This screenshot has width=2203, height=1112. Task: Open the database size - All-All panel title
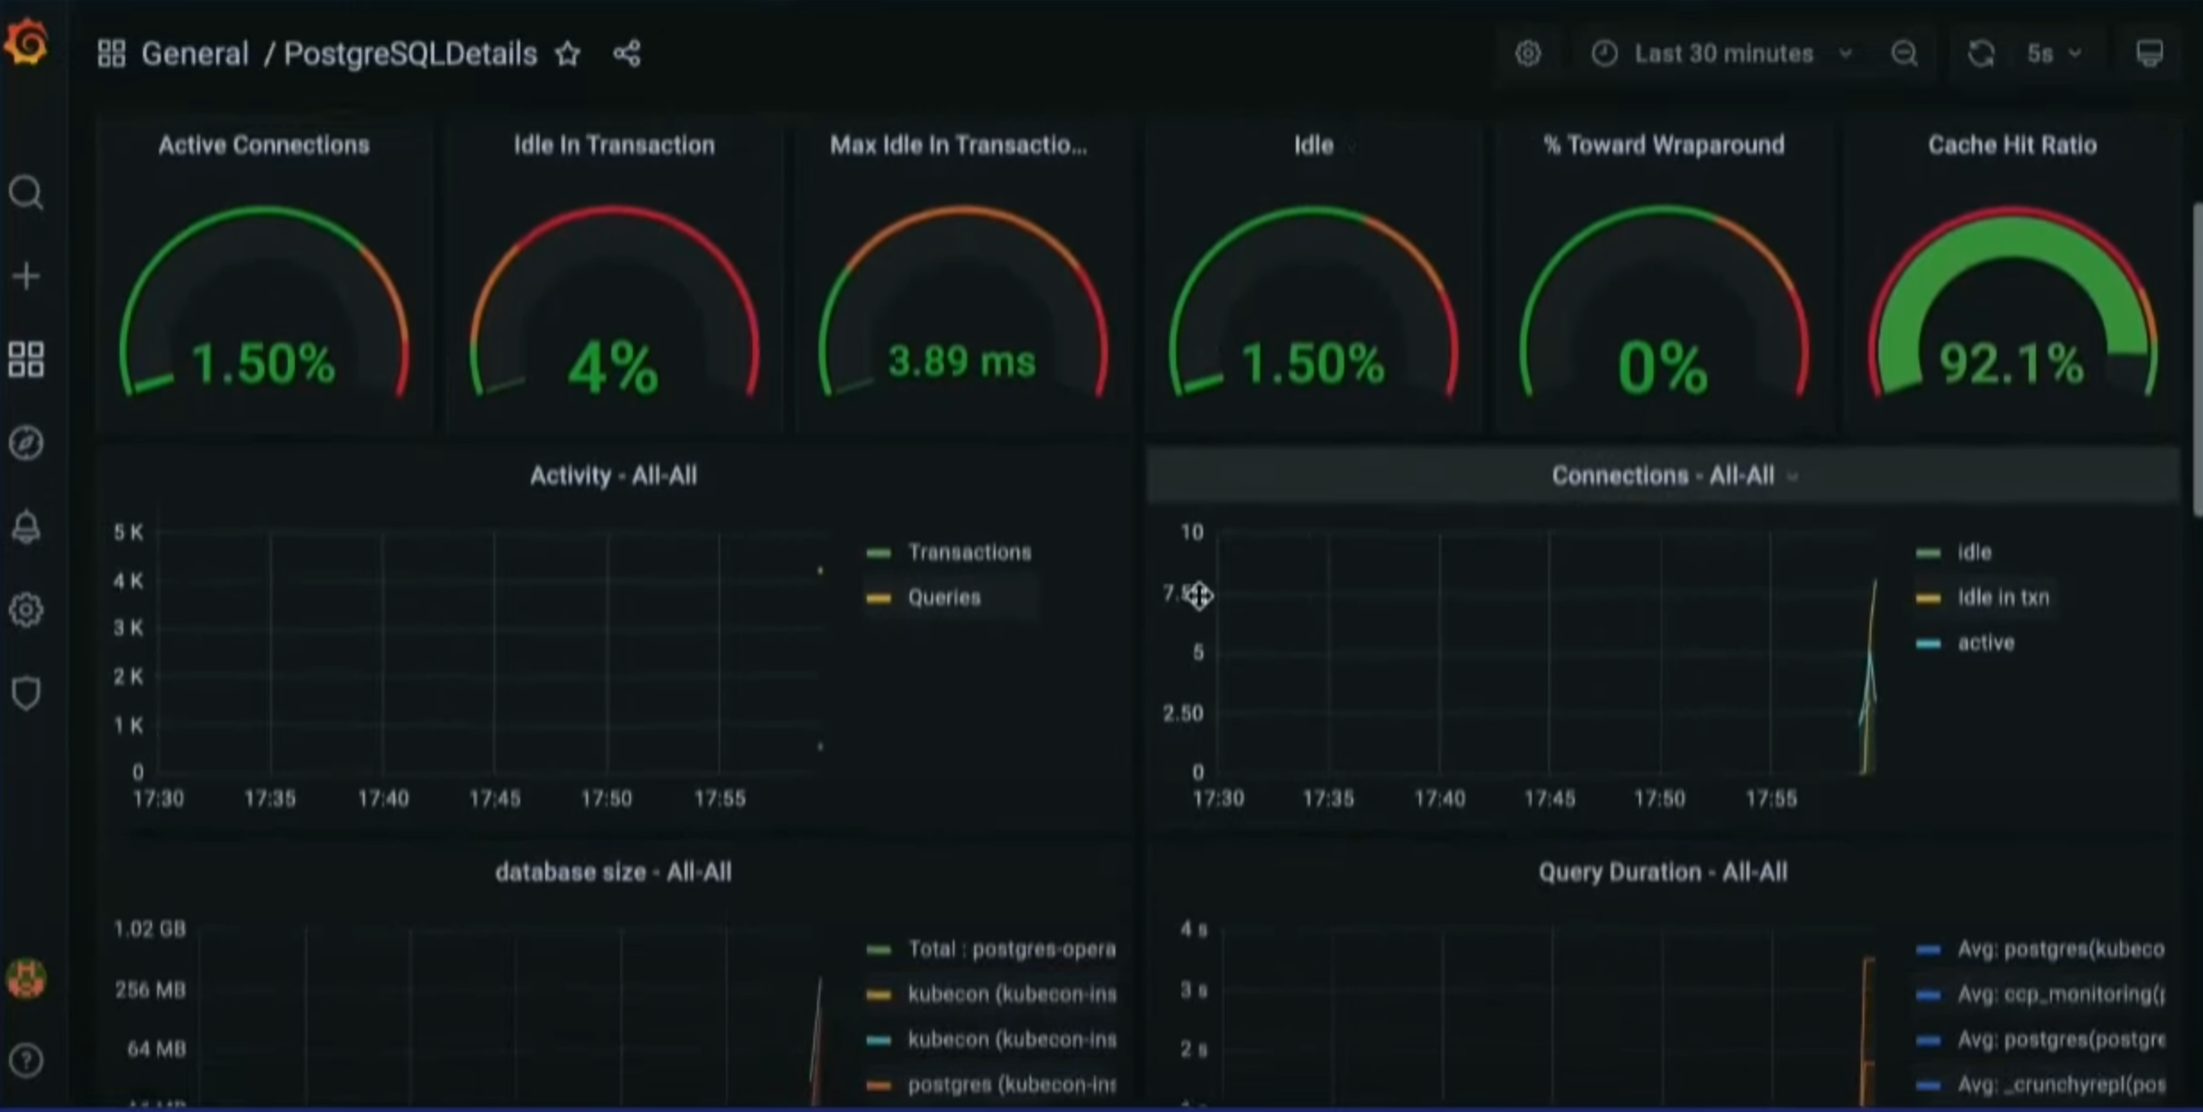coord(613,872)
